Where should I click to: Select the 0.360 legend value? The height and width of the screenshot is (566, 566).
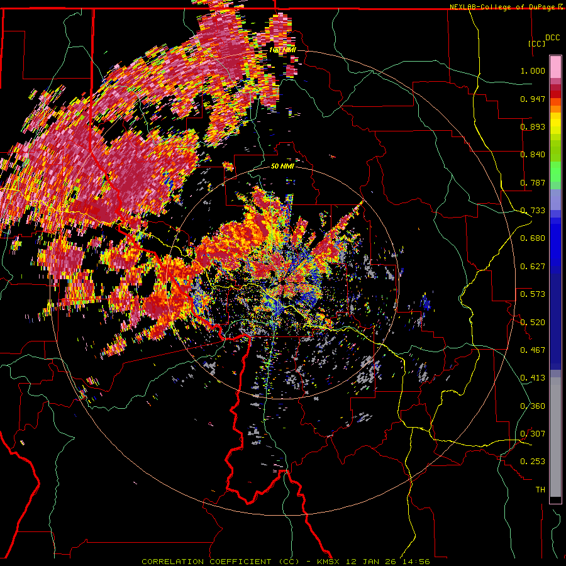(x=533, y=406)
